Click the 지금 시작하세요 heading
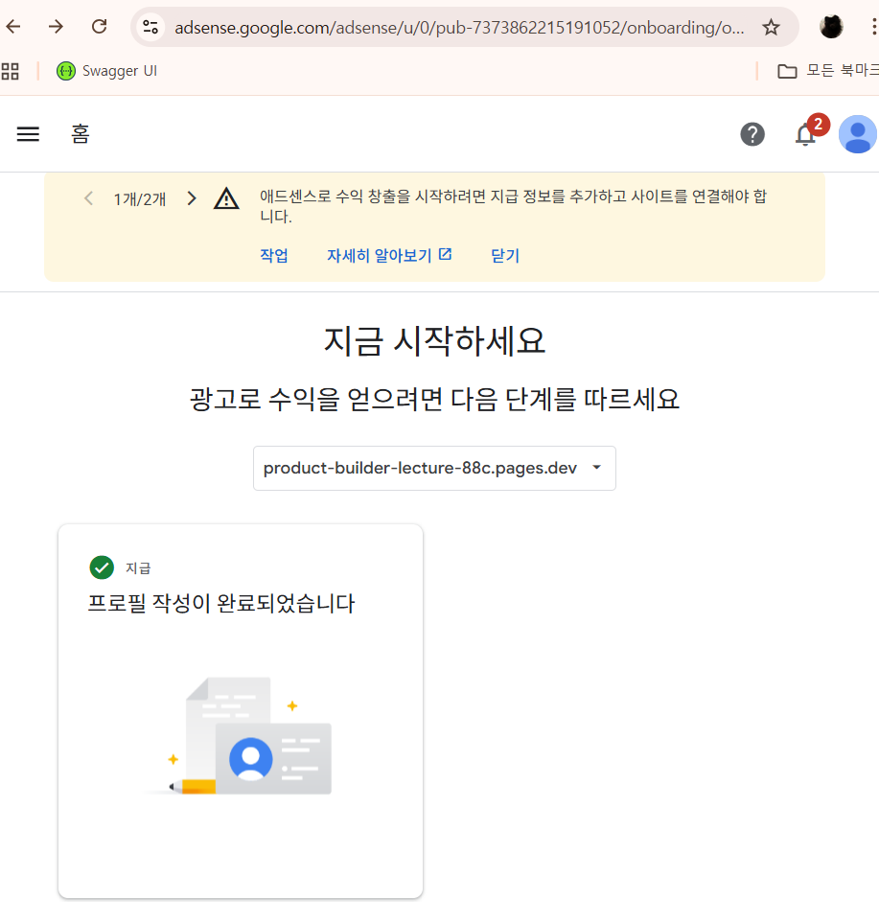The image size is (879, 902). (x=434, y=340)
